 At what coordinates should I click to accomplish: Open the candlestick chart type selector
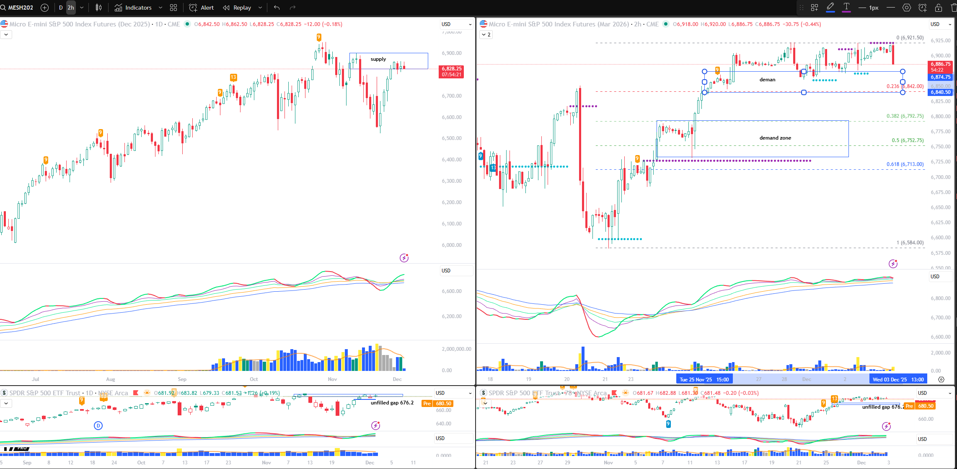click(99, 8)
